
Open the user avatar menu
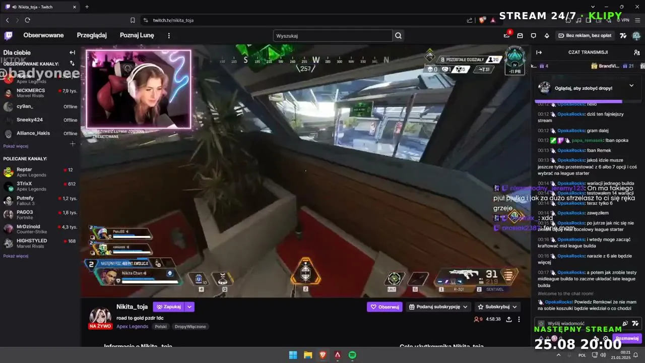[x=636, y=36]
